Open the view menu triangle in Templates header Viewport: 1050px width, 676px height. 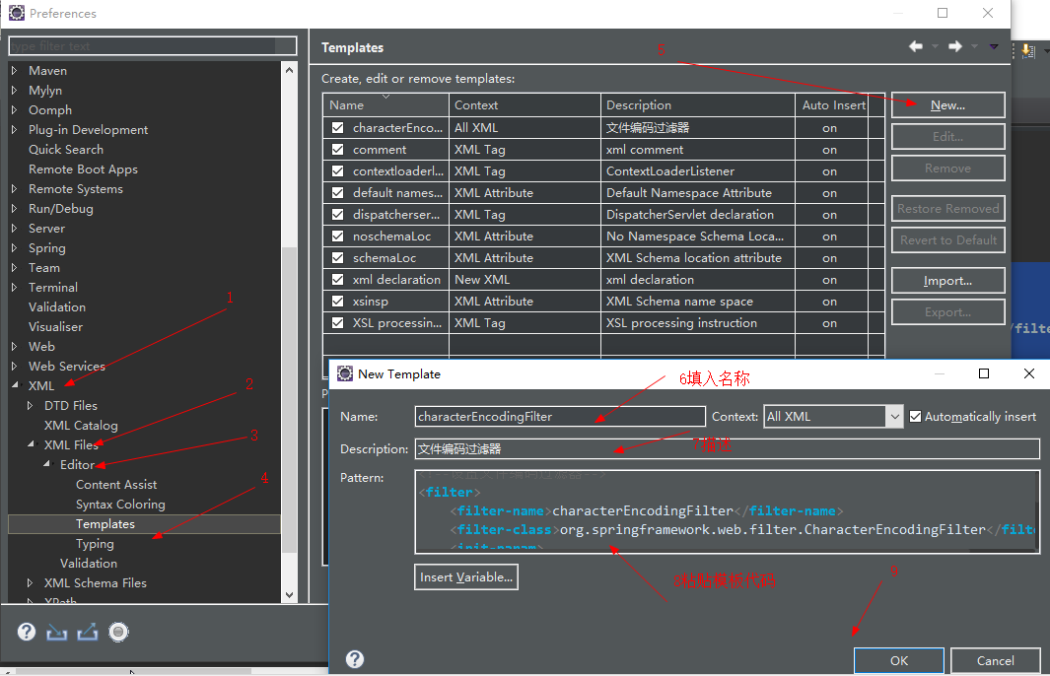[x=994, y=47]
